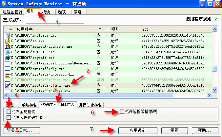The image size is (222, 137).
Task: Click the NOTEPAD.EXE icon
Action: tap(8, 52)
